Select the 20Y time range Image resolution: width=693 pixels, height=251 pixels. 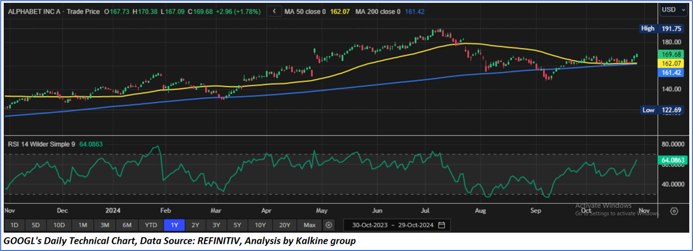coord(285,225)
